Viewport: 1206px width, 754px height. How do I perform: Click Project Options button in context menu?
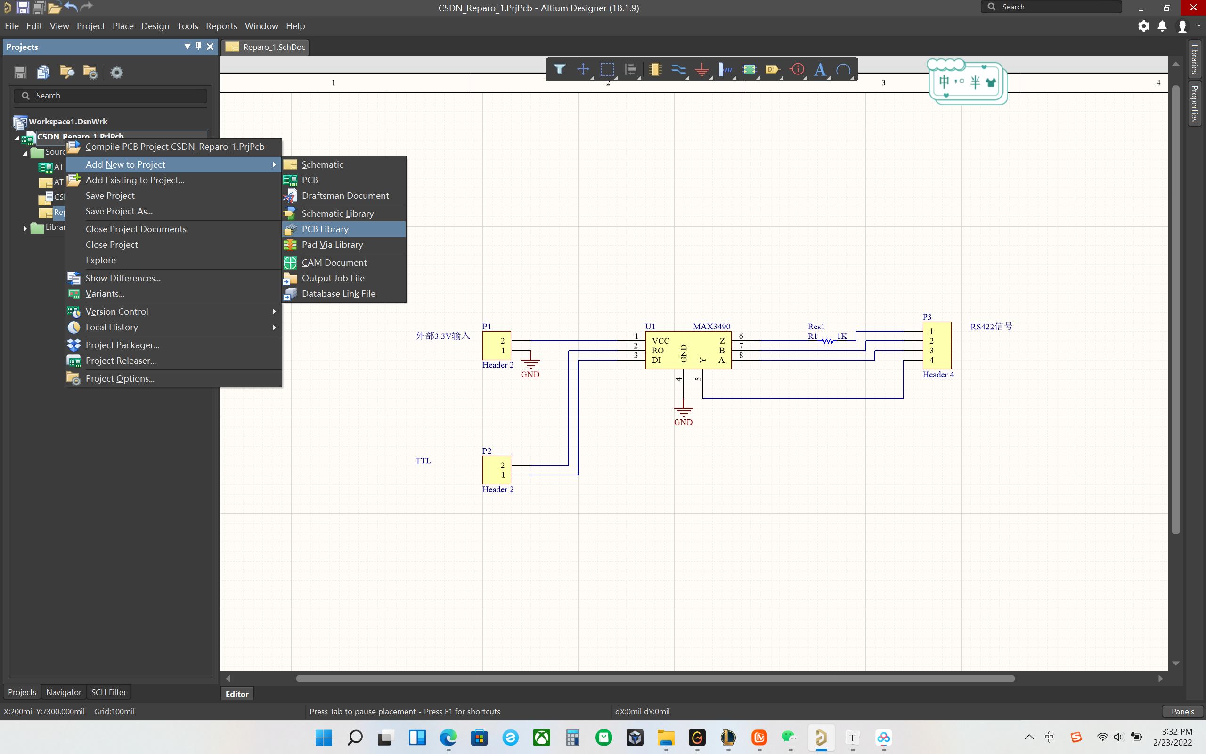click(119, 378)
